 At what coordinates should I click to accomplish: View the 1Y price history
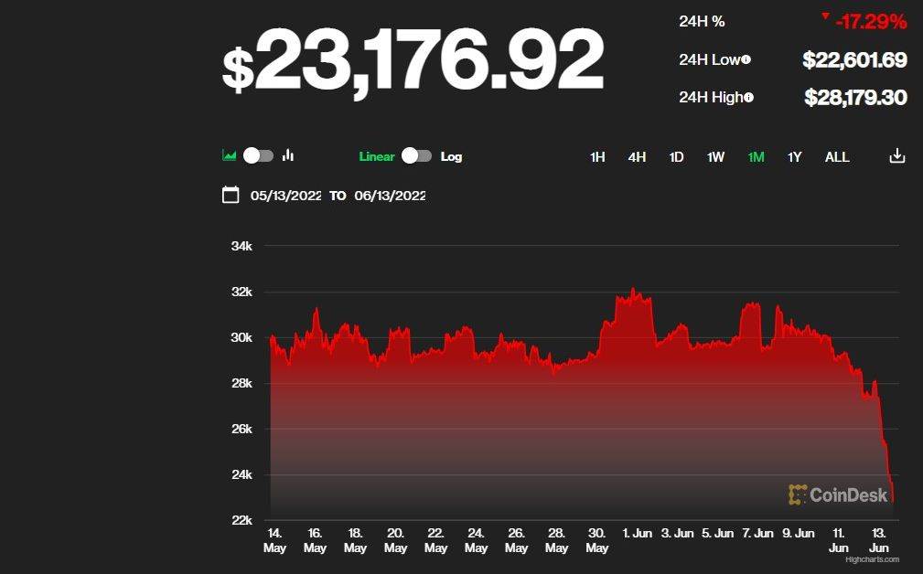tap(794, 156)
